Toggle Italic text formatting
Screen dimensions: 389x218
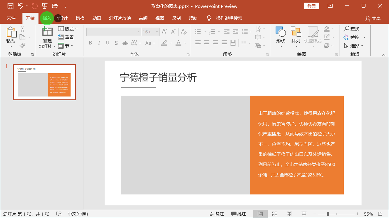pos(99,43)
